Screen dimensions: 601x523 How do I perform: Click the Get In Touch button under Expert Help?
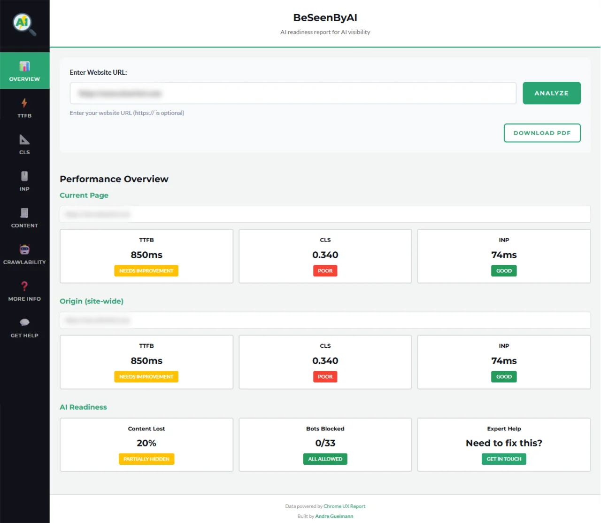click(504, 459)
